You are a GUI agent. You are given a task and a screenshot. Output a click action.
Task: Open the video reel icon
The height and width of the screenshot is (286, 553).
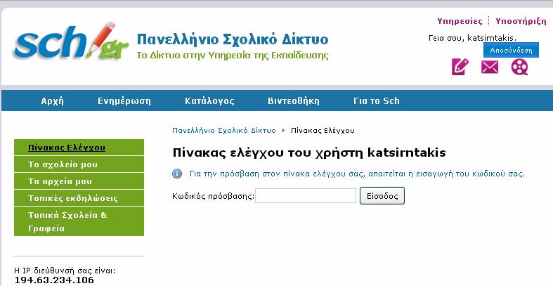(x=519, y=67)
